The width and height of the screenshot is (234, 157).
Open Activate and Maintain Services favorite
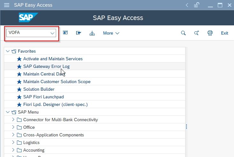(x=53, y=59)
